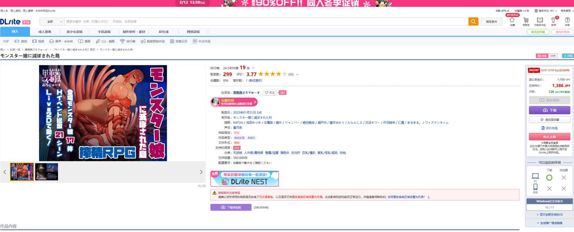Open the DLsite NEST translation banner
The width and height of the screenshot is (574, 232).
point(245,179)
